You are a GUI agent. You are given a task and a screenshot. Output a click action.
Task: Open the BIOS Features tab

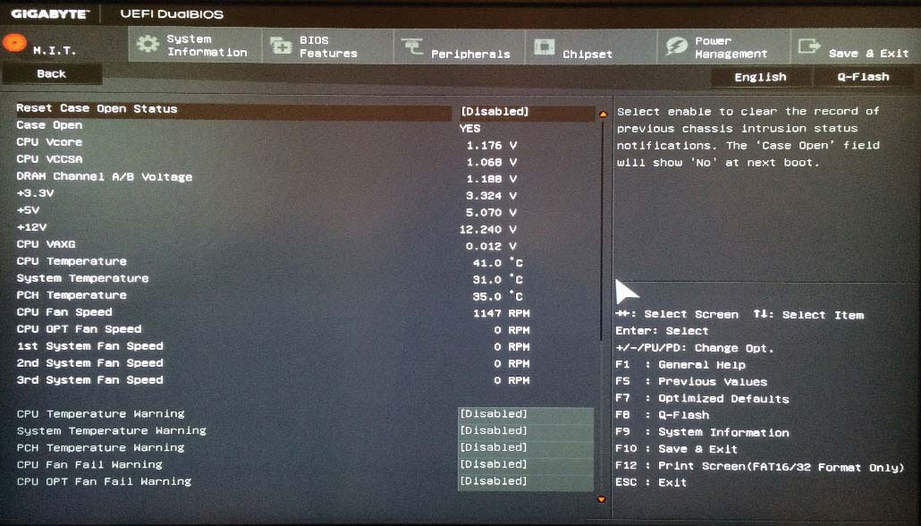coord(327,47)
